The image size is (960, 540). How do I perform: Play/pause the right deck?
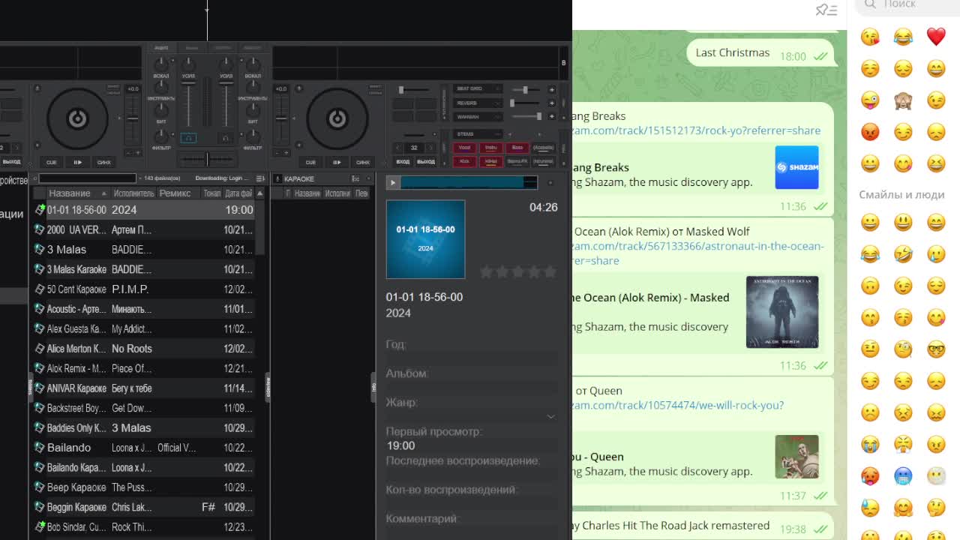pos(336,162)
